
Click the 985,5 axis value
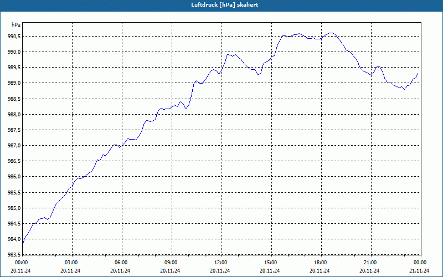pos(13,192)
